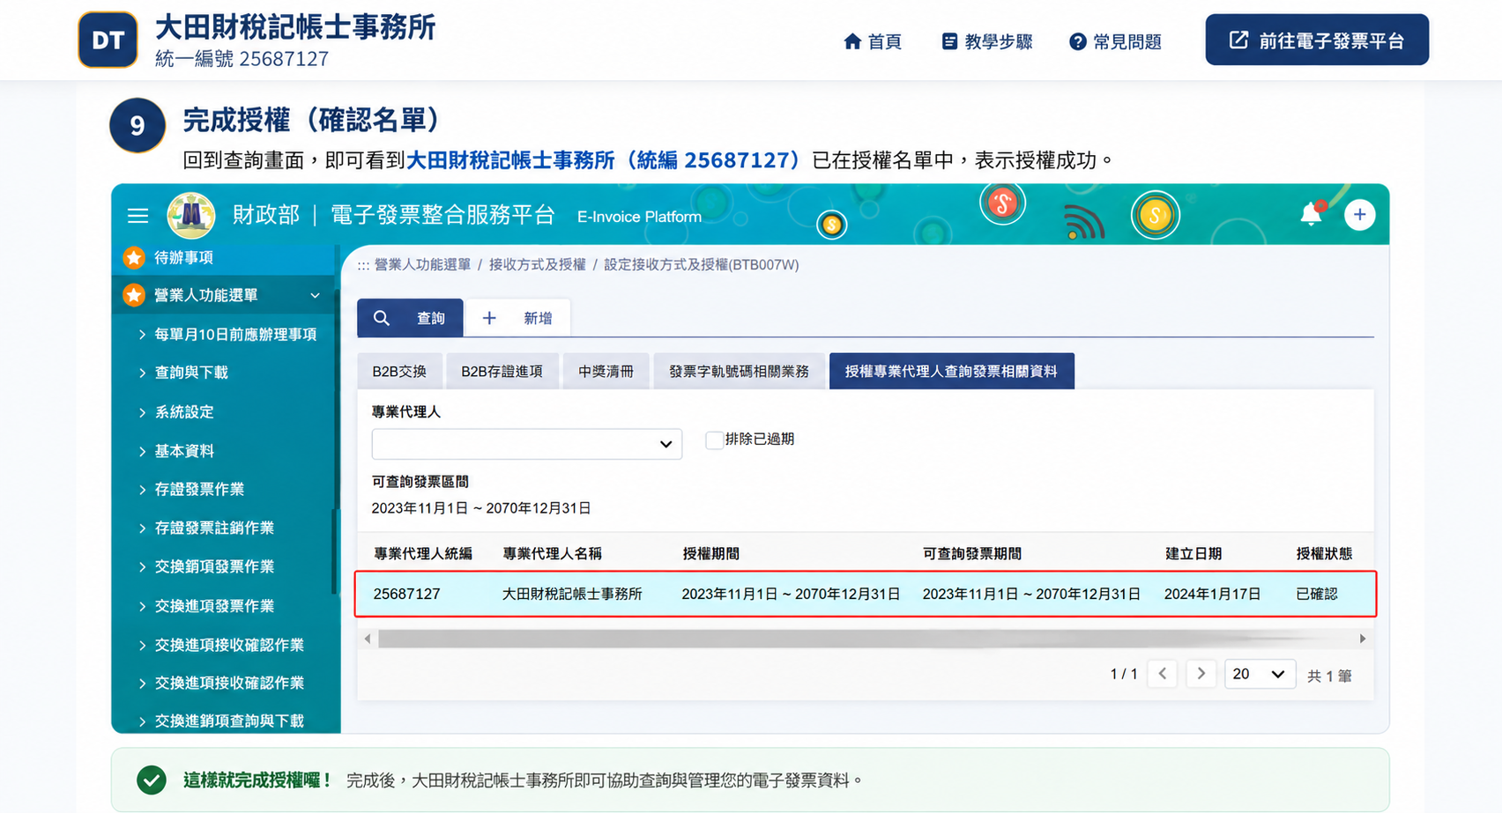The image size is (1502, 813).
Task: Open 交換進項發票作業 sidebar item
Action: click(x=206, y=606)
